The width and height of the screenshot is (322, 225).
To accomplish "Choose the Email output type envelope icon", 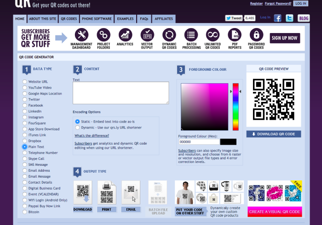I will 131,192.
